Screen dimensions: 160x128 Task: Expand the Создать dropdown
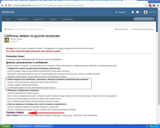coord(122,12)
